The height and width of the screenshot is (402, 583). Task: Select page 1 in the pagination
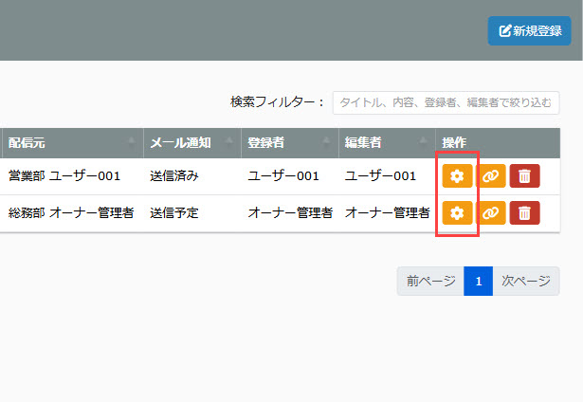point(479,282)
